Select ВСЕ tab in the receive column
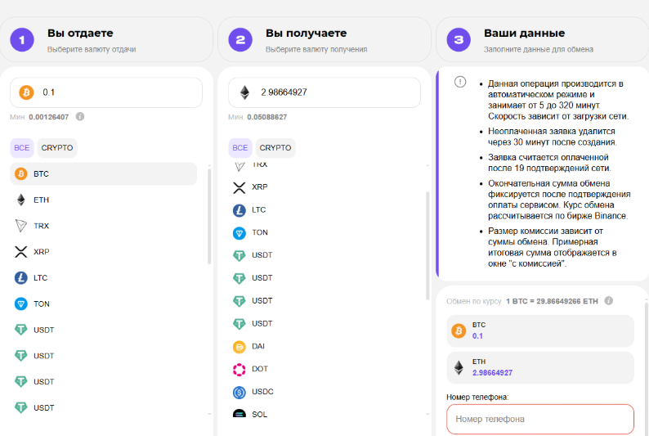The height and width of the screenshot is (436, 649). tap(240, 148)
